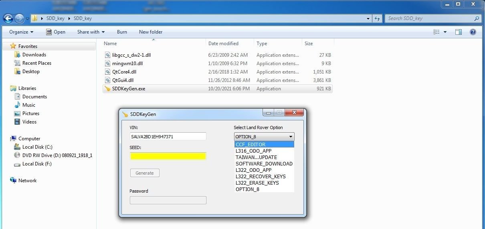Viewport: 485px width, 229px height.
Task: Select the SDDKeyGen.exe file
Action: tap(128, 89)
